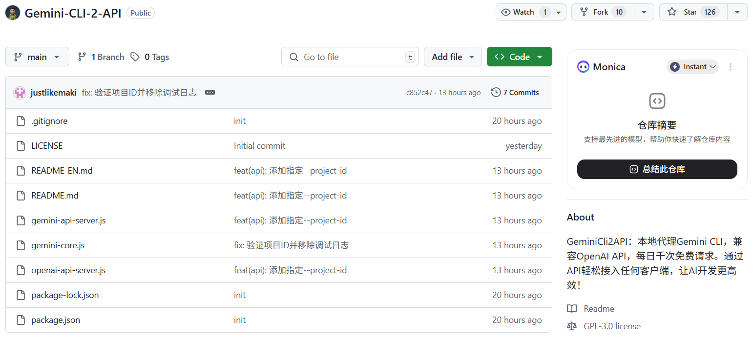
Task: Click the About section heading
Action: point(581,218)
